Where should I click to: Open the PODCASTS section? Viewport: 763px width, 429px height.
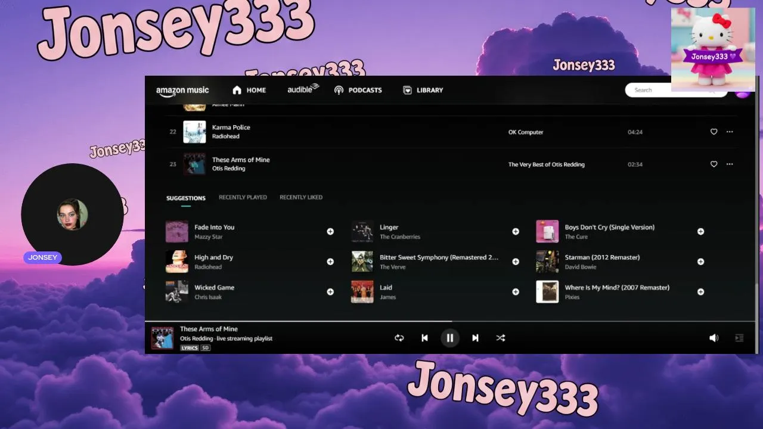(x=358, y=90)
